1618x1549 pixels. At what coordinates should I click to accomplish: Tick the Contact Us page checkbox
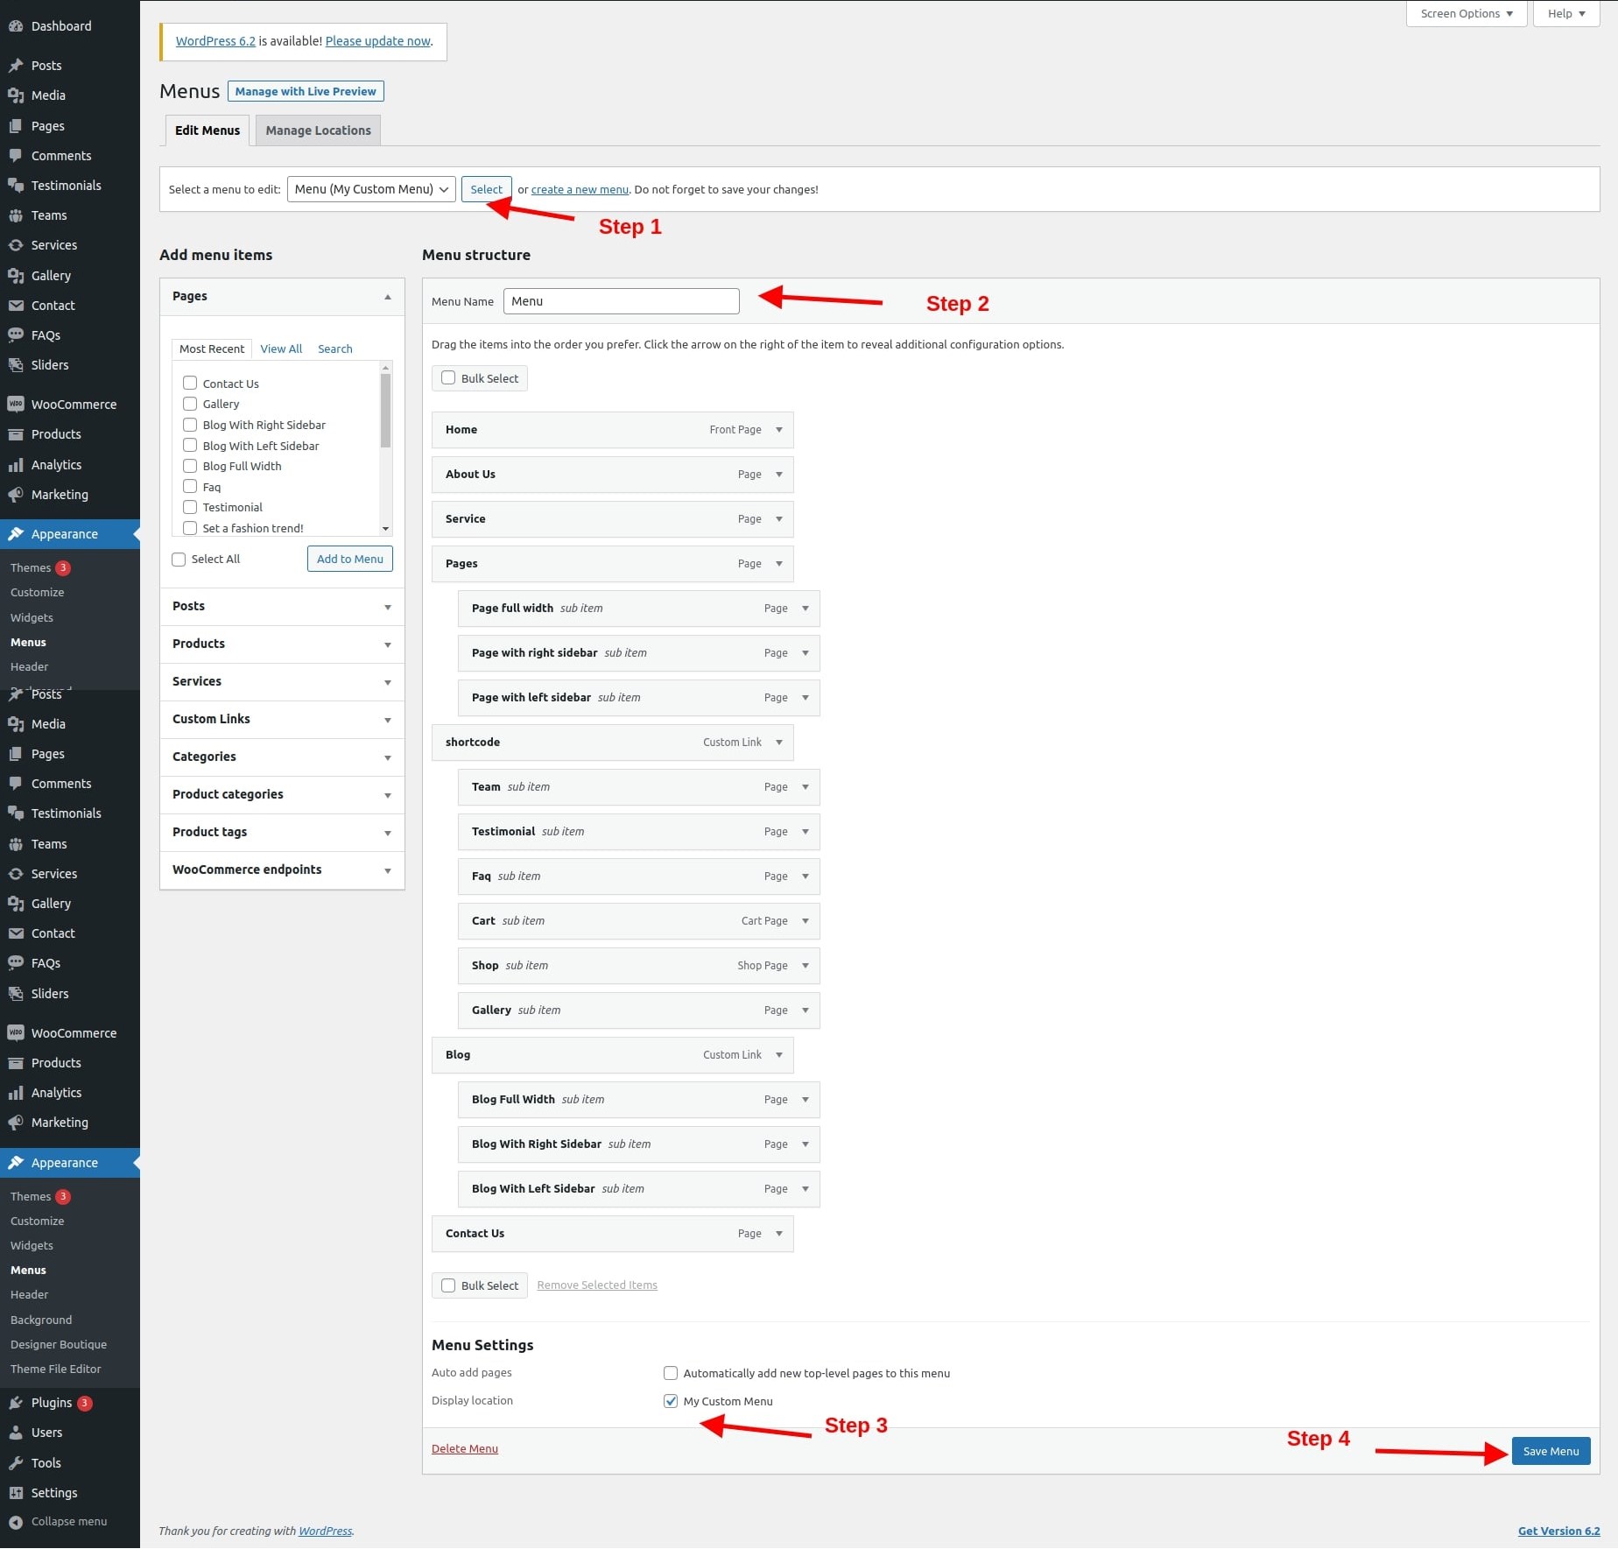click(x=190, y=384)
